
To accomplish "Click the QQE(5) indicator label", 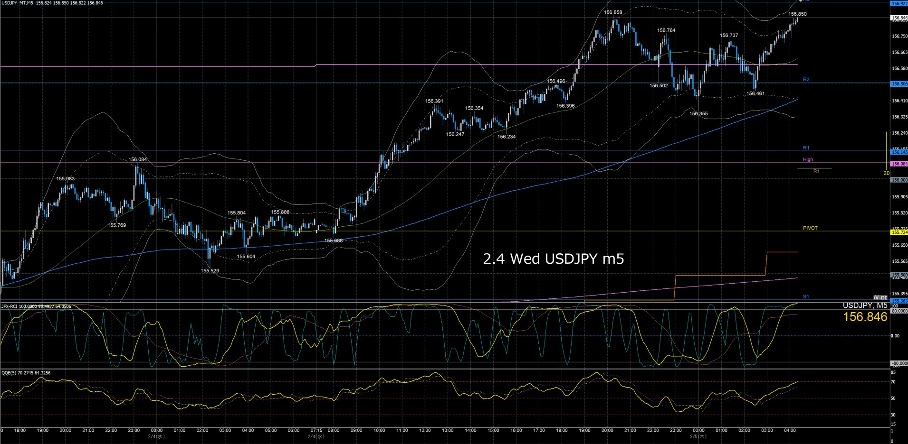I will tap(10, 373).
